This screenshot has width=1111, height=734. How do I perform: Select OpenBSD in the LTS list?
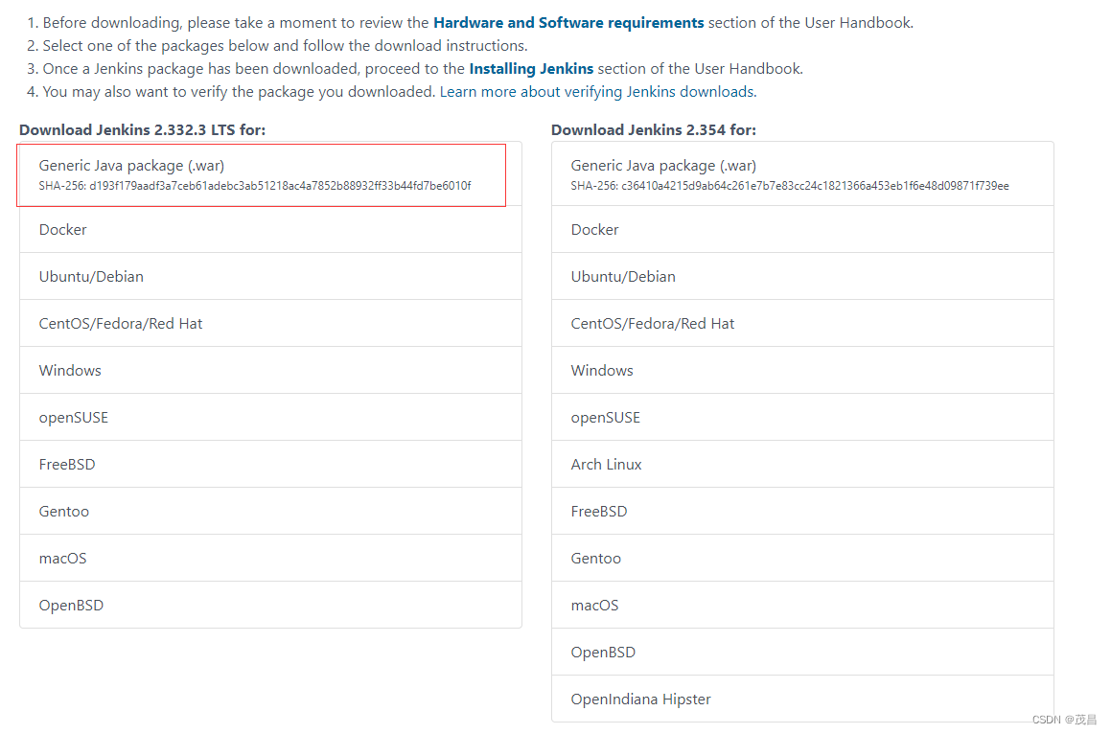pos(270,605)
